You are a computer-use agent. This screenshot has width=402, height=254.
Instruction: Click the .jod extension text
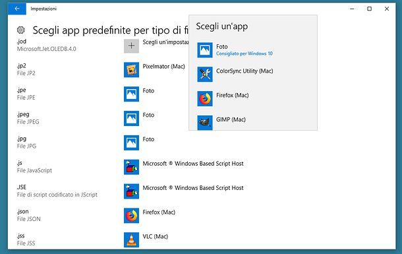[x=22, y=42]
